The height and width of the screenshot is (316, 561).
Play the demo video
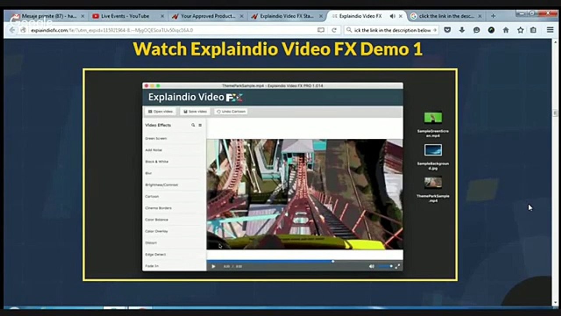[213, 266]
